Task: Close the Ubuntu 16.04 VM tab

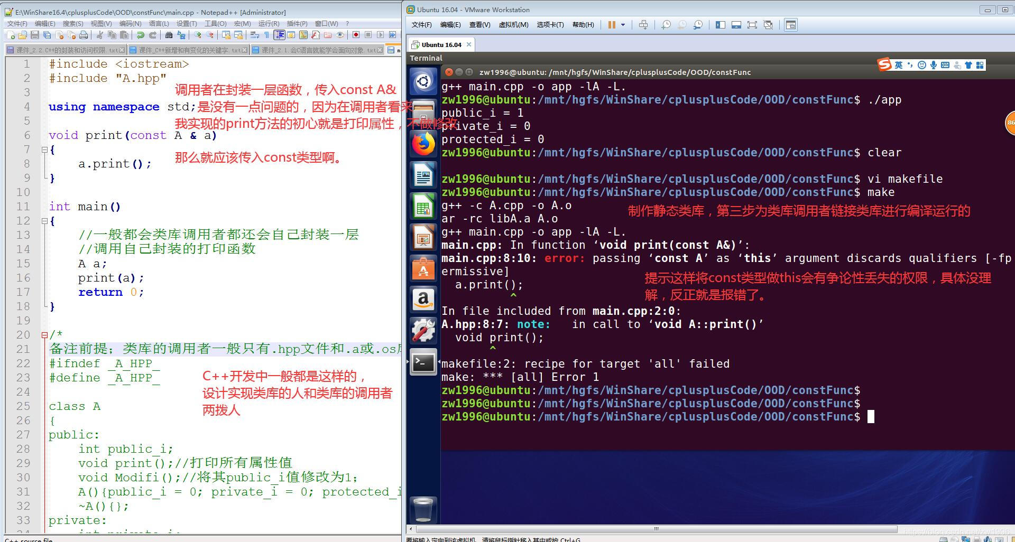Action: click(x=468, y=44)
